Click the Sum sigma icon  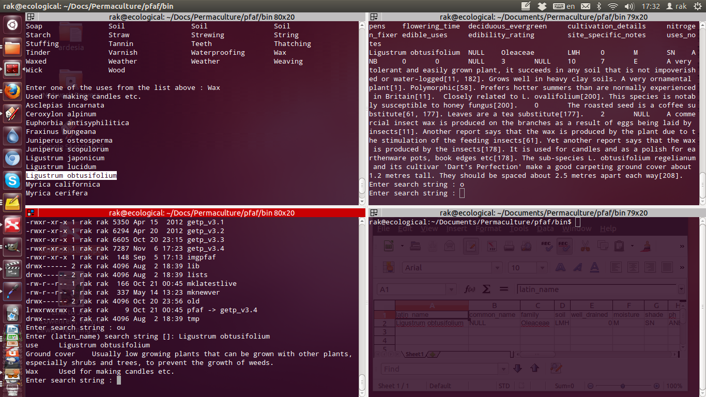[486, 289]
